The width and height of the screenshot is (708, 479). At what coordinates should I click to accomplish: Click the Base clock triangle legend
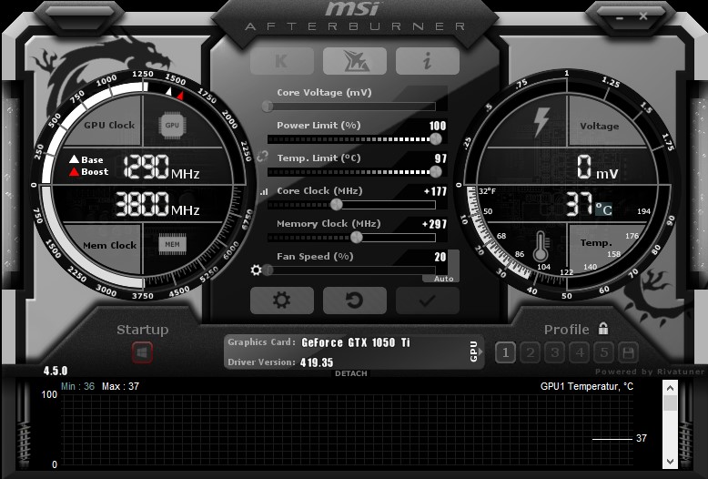pos(86,159)
